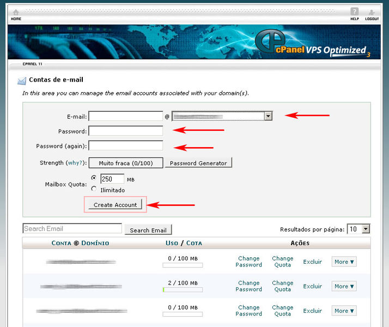Screen dimensions: 389x327
Task: Select the 250 MB mailbox quota radio
Action: pos(94,178)
